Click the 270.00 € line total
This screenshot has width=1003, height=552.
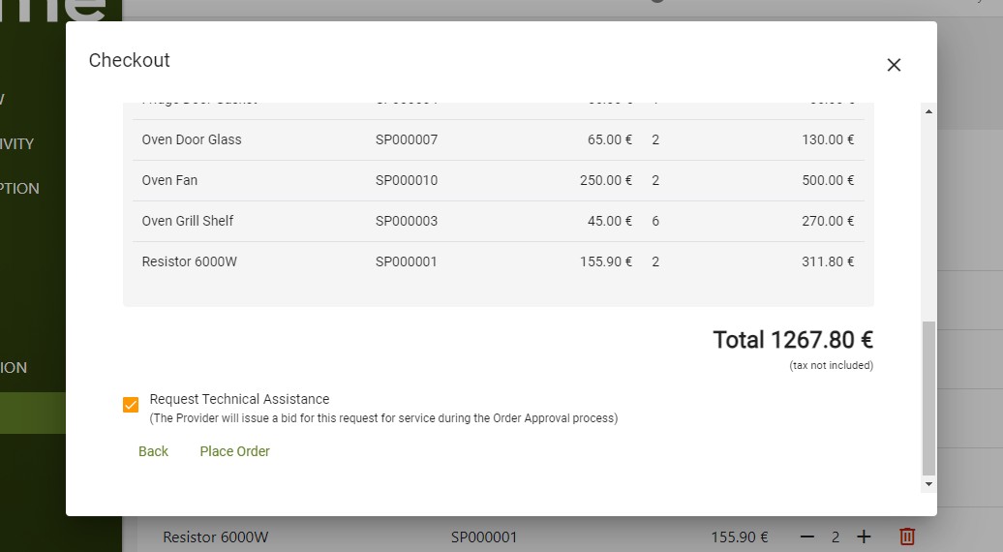[828, 221]
